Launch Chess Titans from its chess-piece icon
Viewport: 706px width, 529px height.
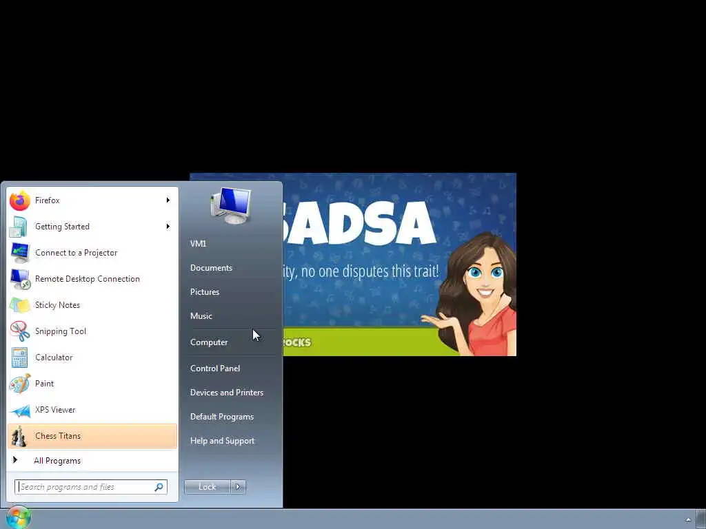pos(19,436)
